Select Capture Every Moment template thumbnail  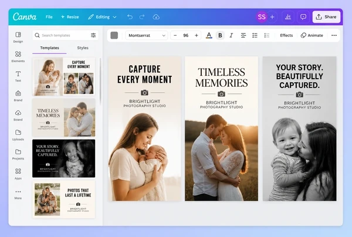64,76
